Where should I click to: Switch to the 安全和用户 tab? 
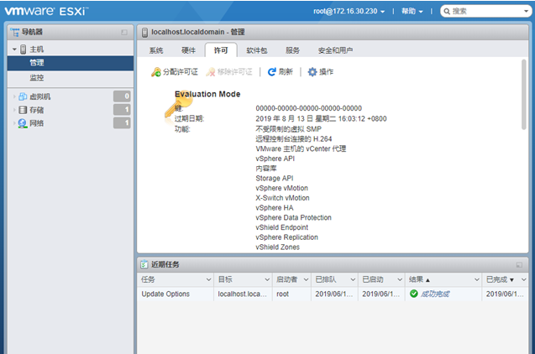335,50
